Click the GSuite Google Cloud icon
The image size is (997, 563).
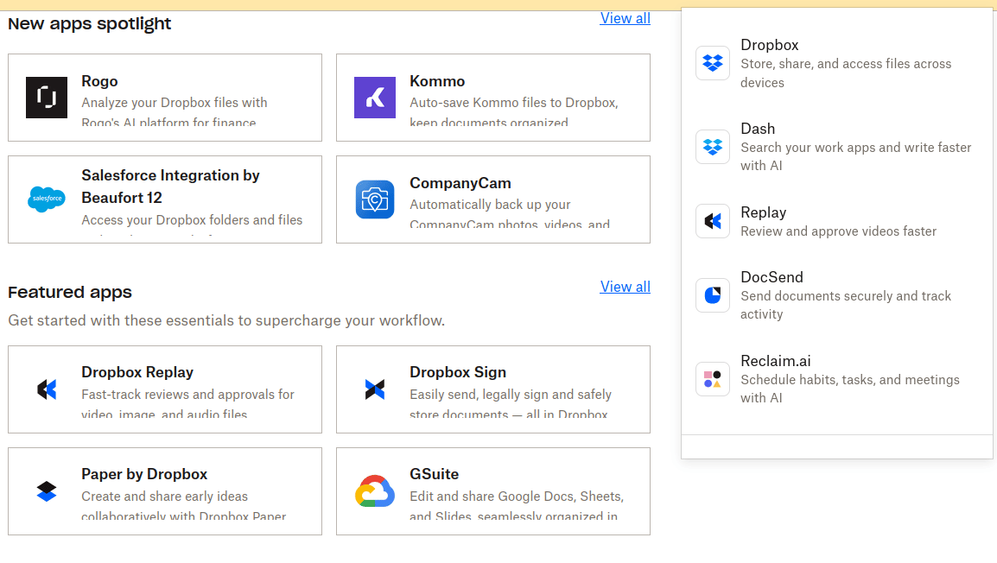[x=374, y=491]
